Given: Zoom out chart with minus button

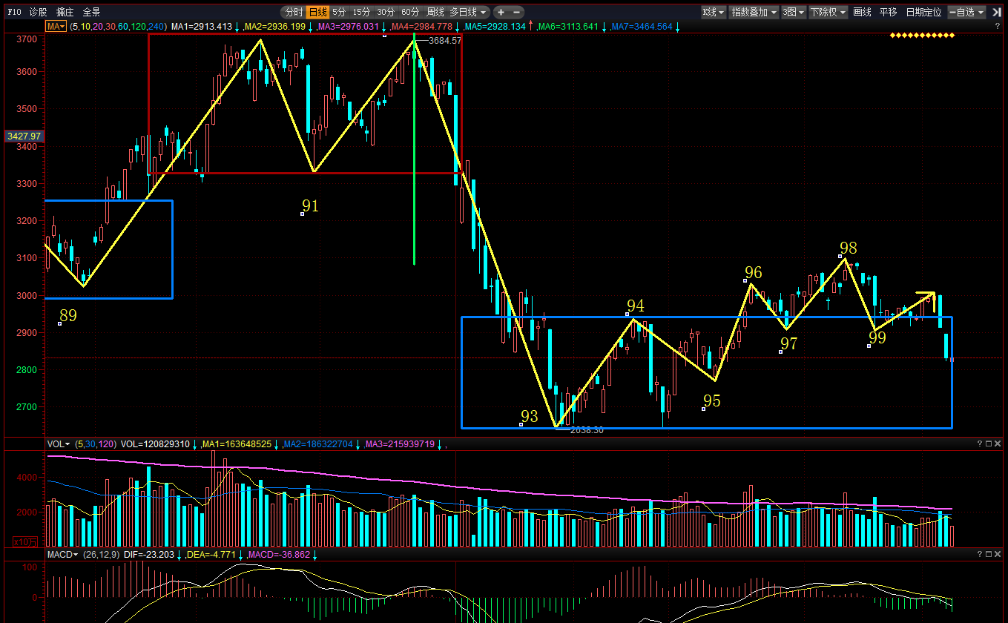Looking at the screenshot, I should pyautogui.click(x=517, y=12).
